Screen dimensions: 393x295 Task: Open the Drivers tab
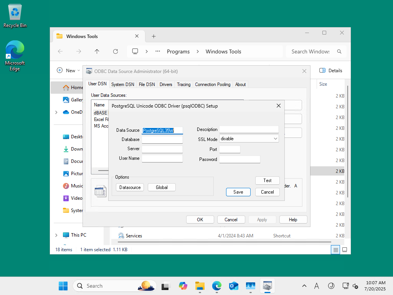click(166, 85)
